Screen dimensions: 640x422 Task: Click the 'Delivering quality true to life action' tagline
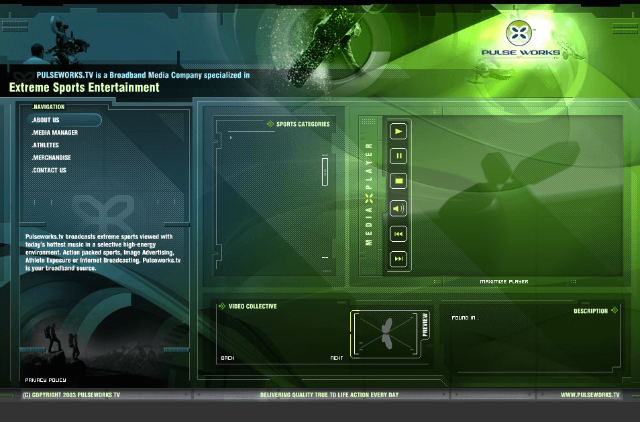[x=329, y=395]
